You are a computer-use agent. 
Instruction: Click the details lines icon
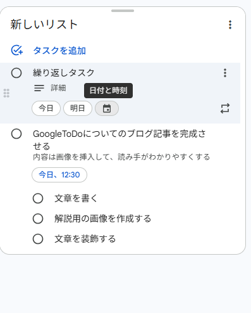point(39,88)
